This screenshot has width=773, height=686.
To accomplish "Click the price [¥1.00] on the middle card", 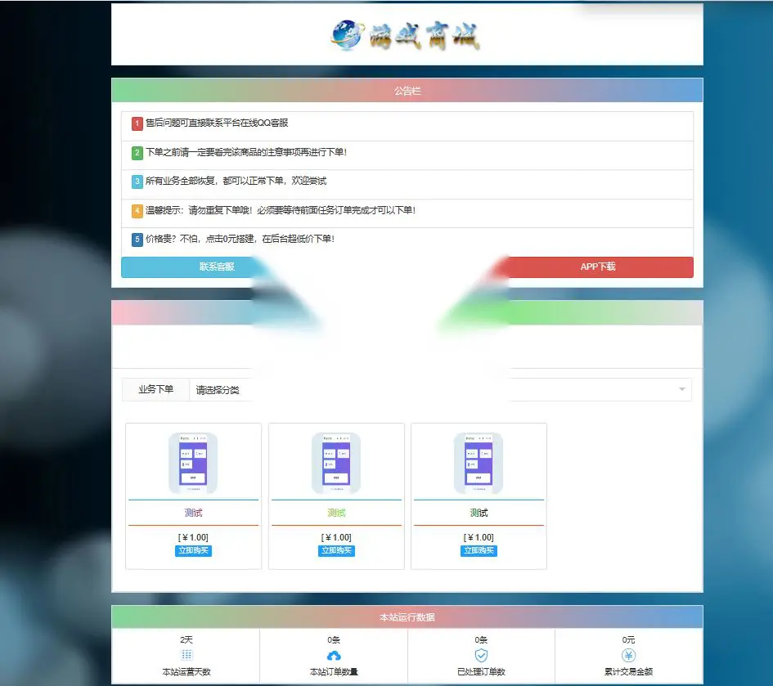I will [x=336, y=537].
